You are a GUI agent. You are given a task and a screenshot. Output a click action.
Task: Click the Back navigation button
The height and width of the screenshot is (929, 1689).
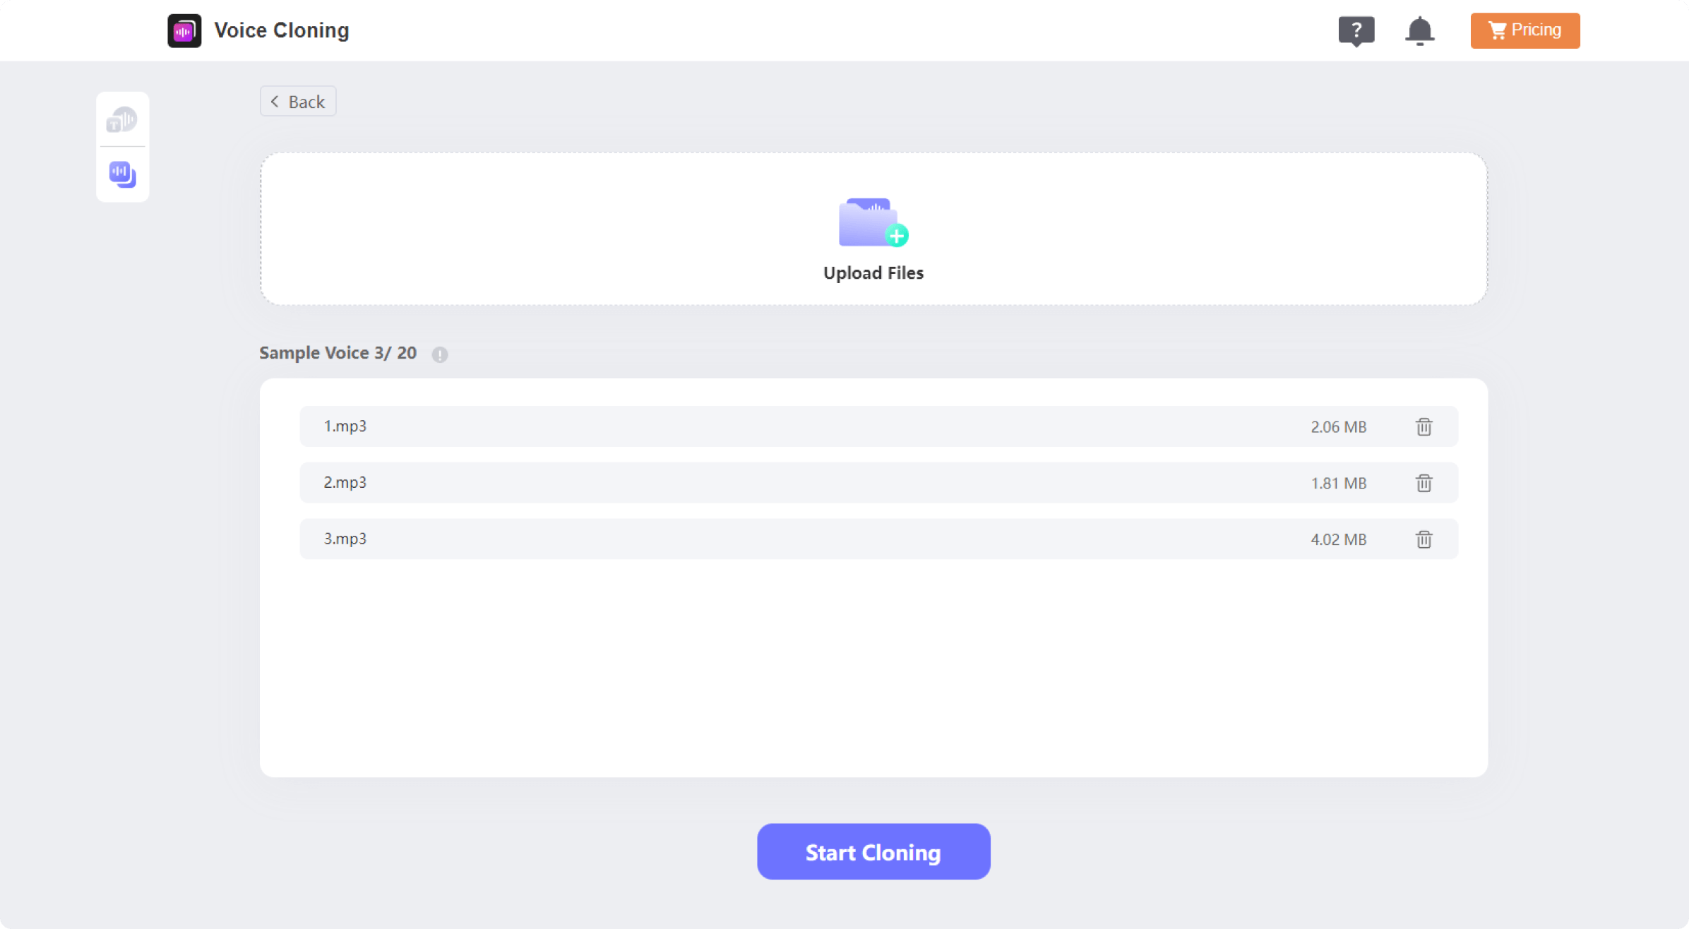pyautogui.click(x=297, y=102)
